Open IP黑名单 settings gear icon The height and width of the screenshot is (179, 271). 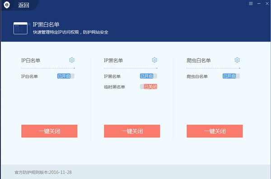154,60
